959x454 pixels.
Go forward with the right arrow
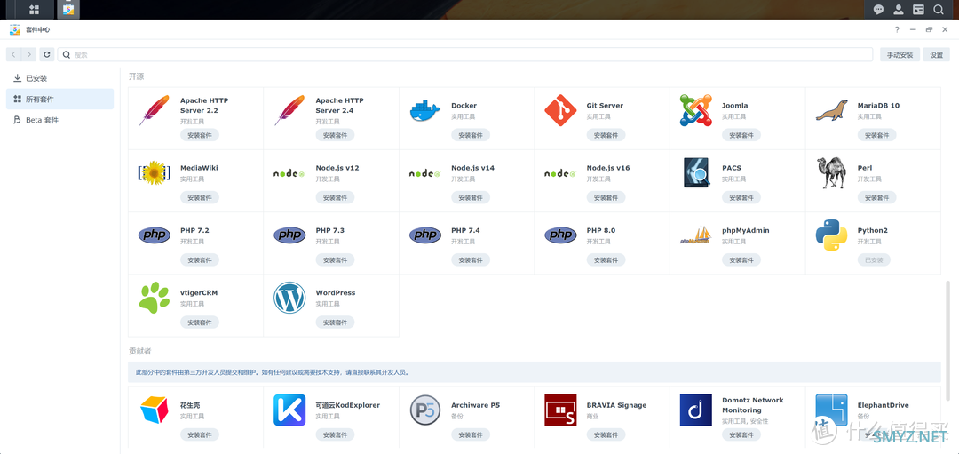pos(28,54)
